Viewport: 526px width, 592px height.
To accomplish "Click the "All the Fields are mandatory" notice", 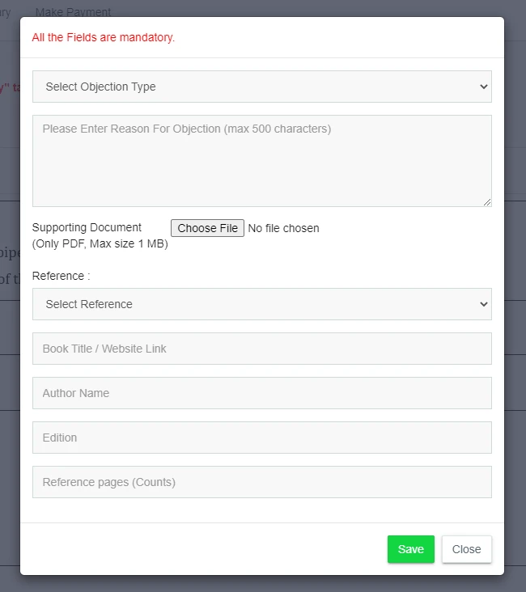I will pyautogui.click(x=103, y=37).
